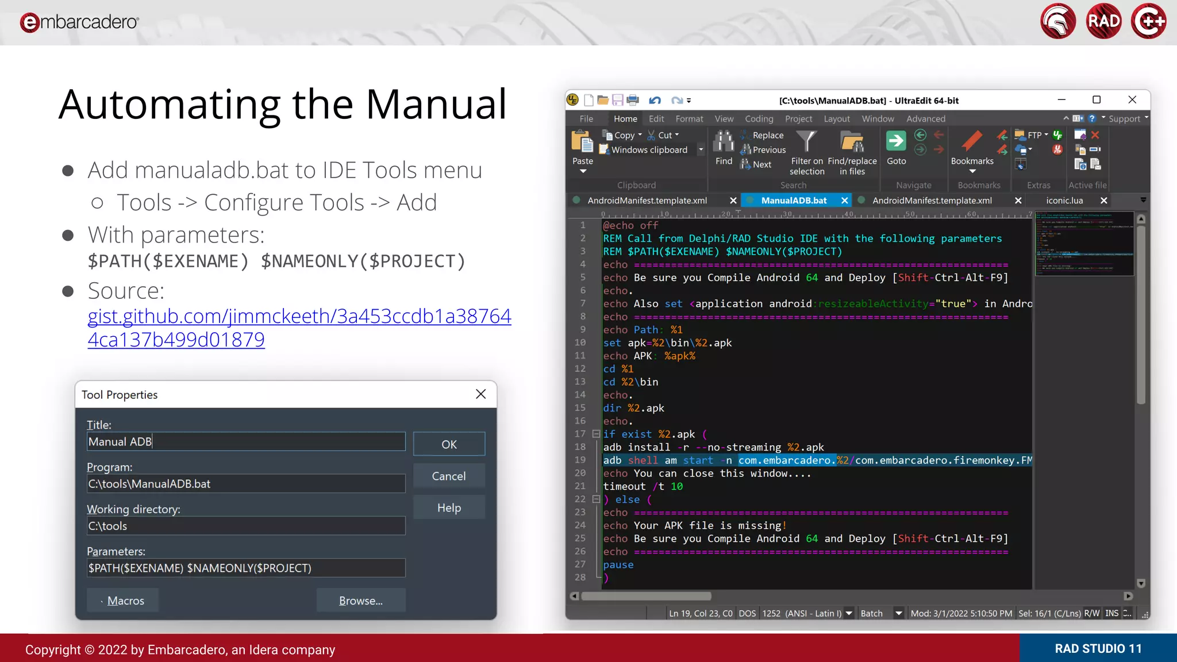Screen dimensions: 1177x662
Task: Click the Save floppy disk icon
Action: point(618,101)
